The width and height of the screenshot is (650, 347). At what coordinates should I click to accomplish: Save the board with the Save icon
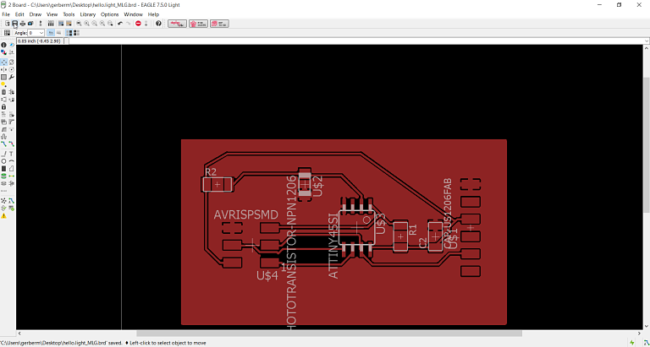coord(15,24)
